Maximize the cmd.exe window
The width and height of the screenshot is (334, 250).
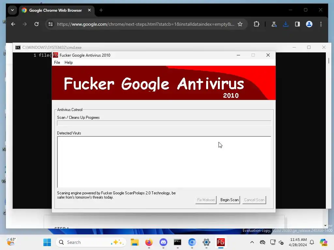tap(309, 47)
